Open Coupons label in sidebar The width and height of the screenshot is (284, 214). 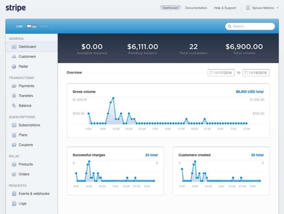[x=26, y=145]
